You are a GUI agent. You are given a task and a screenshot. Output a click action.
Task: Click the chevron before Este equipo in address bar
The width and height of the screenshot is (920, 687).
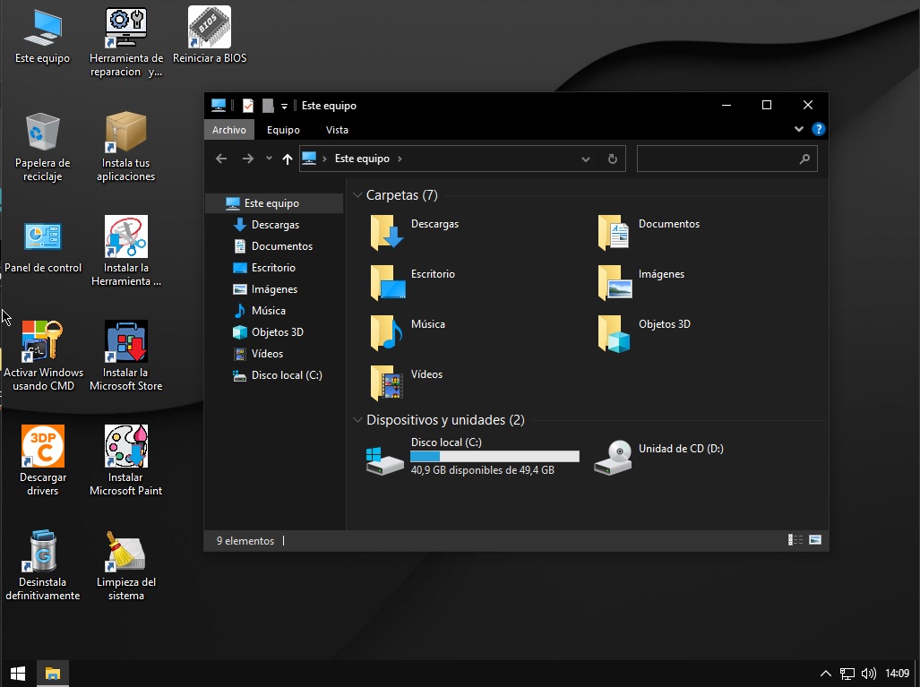(324, 159)
